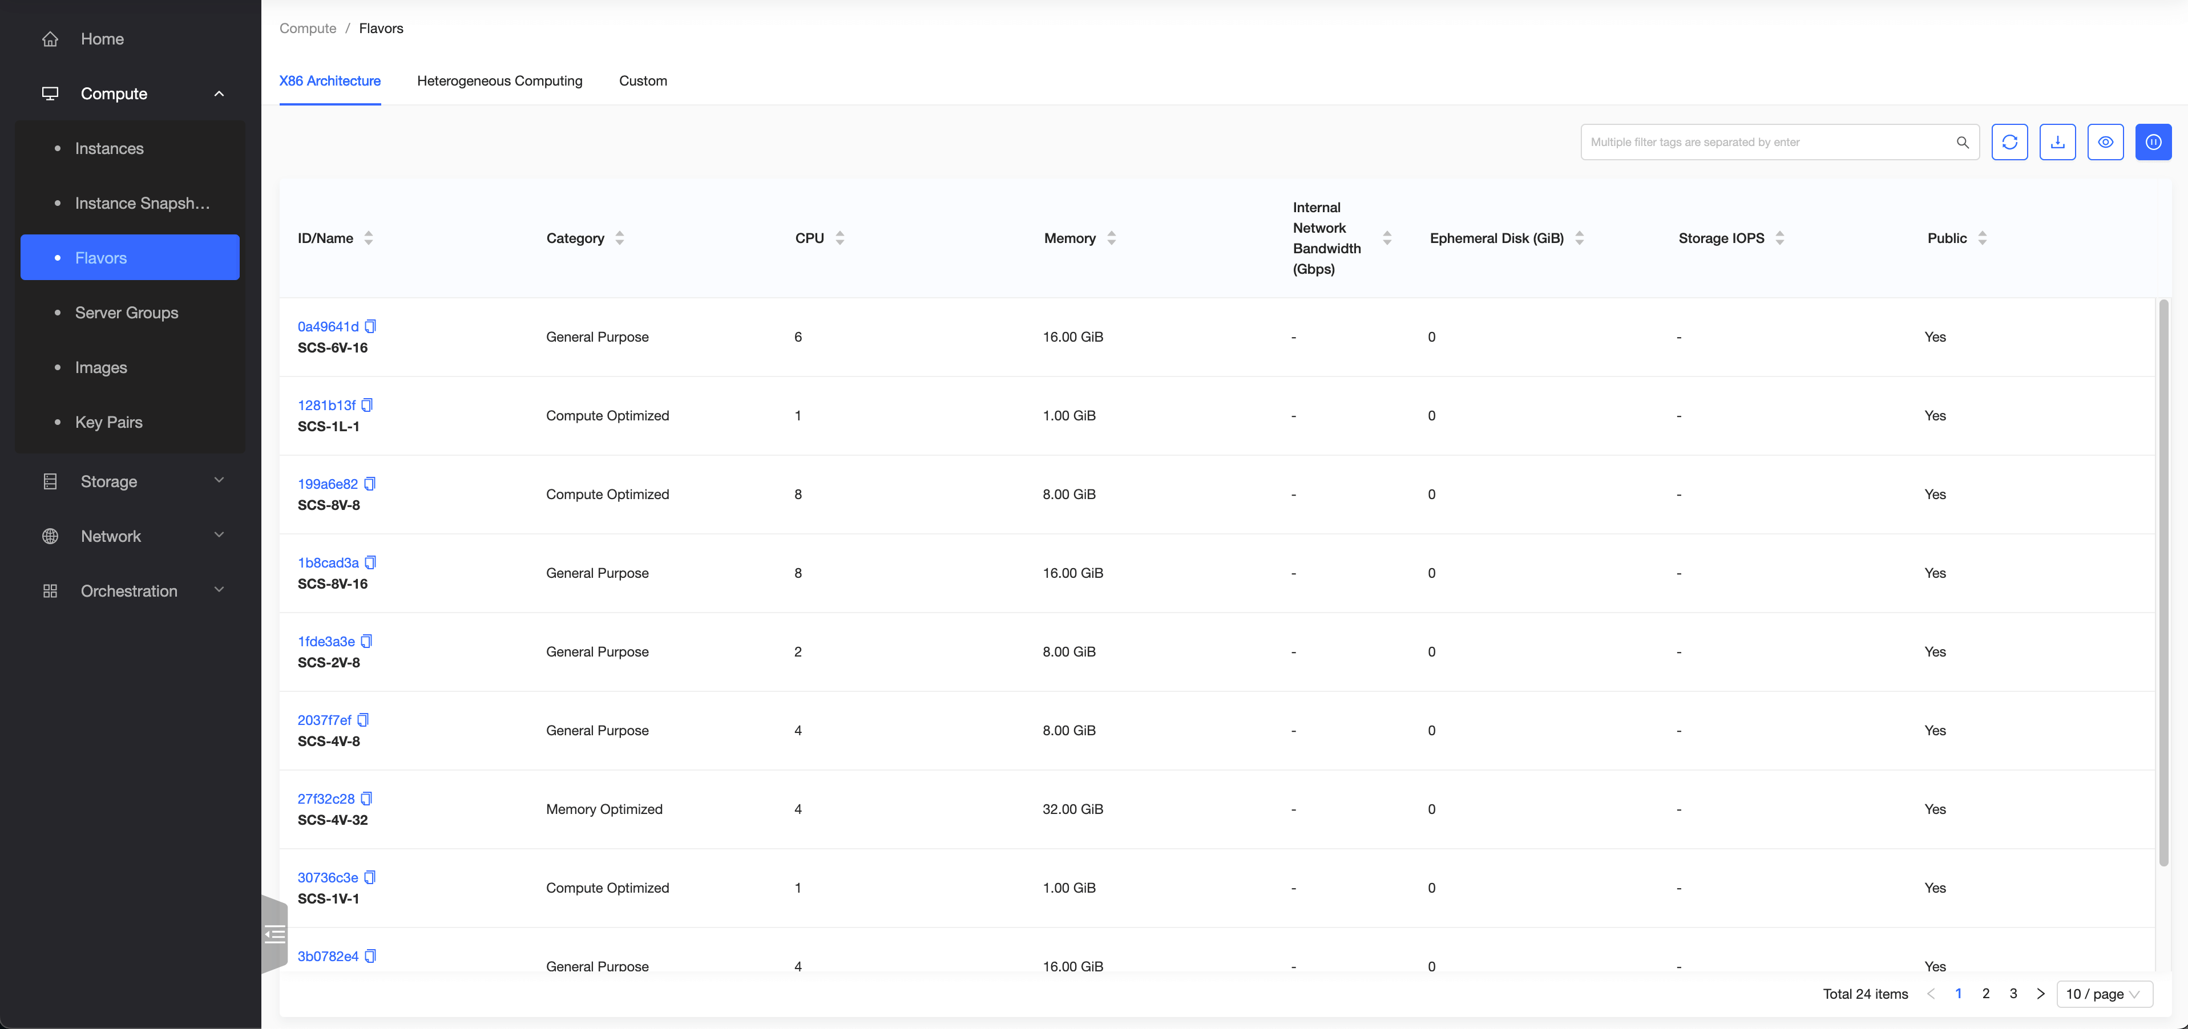Copy ID of flavor 0a49641d
This screenshot has width=2188, height=1029.
tap(370, 326)
